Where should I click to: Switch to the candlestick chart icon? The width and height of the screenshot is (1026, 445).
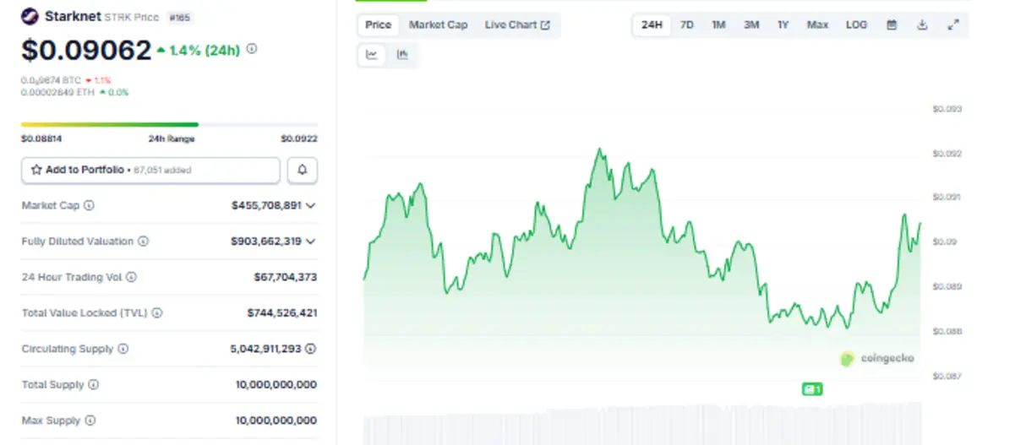click(x=402, y=55)
